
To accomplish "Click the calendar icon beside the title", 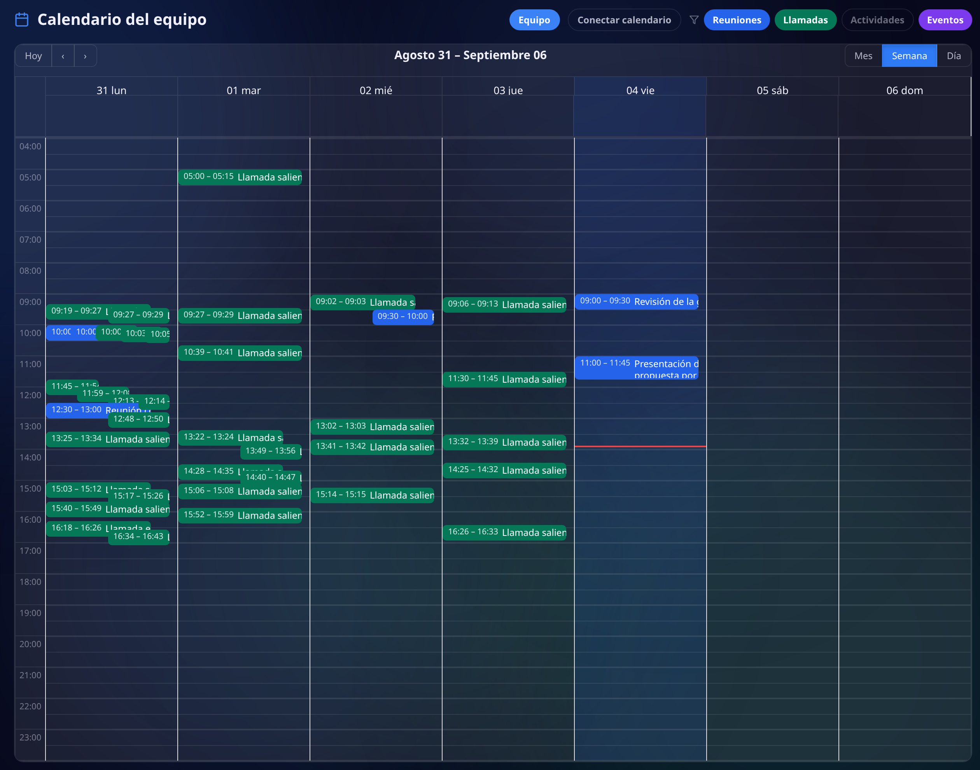I will coord(22,20).
